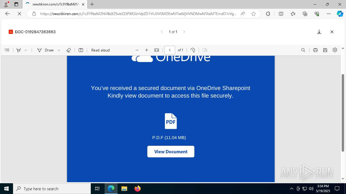
Task: Go to next document arrow
Action: 184,32
